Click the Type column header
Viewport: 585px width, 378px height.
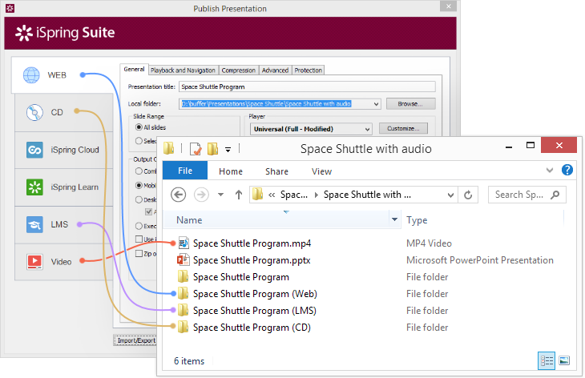point(417,220)
